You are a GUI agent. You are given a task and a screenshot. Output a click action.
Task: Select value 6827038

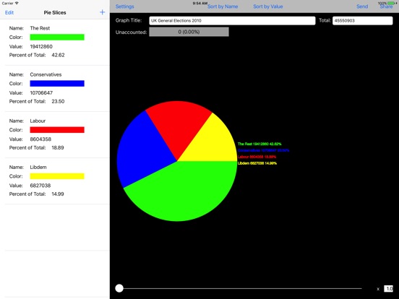(40, 186)
